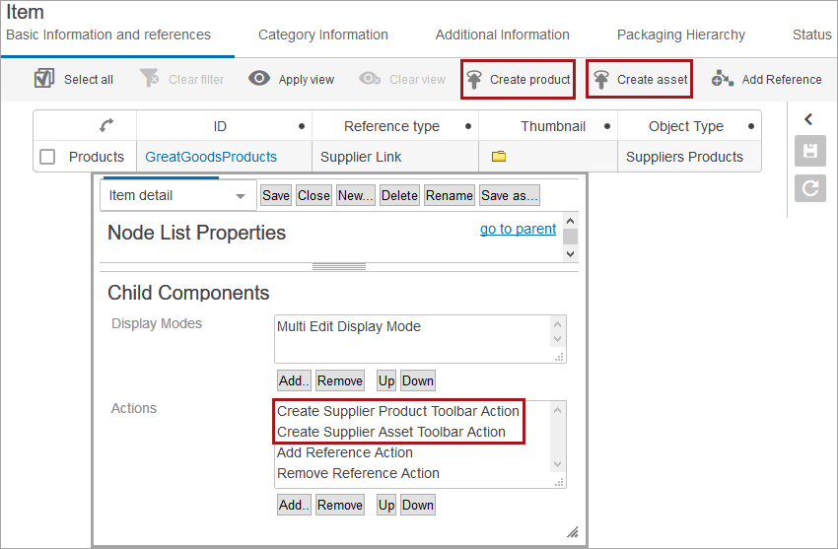Click the Add Reference icon
This screenshot has height=549, width=838.
(x=723, y=79)
